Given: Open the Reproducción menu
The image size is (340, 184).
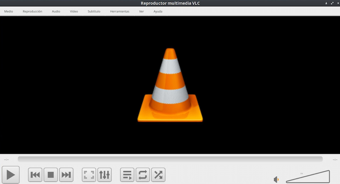Looking at the screenshot, I should (x=32, y=11).
